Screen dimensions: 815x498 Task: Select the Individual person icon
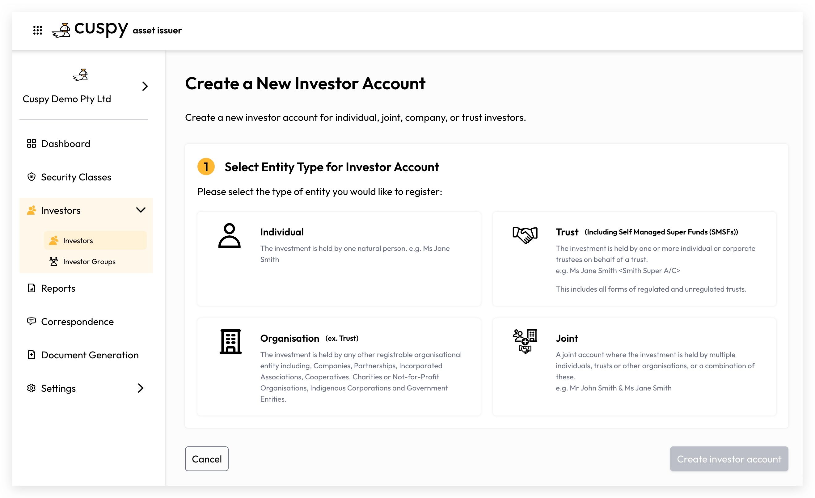(x=229, y=235)
